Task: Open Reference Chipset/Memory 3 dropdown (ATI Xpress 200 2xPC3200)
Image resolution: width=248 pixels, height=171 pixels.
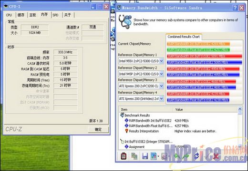Action: 161,86
